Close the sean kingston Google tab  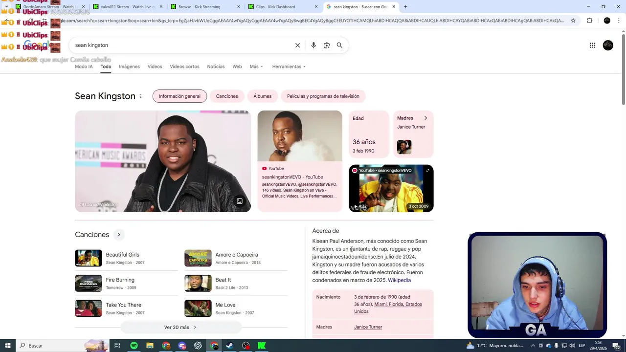pos(394,6)
